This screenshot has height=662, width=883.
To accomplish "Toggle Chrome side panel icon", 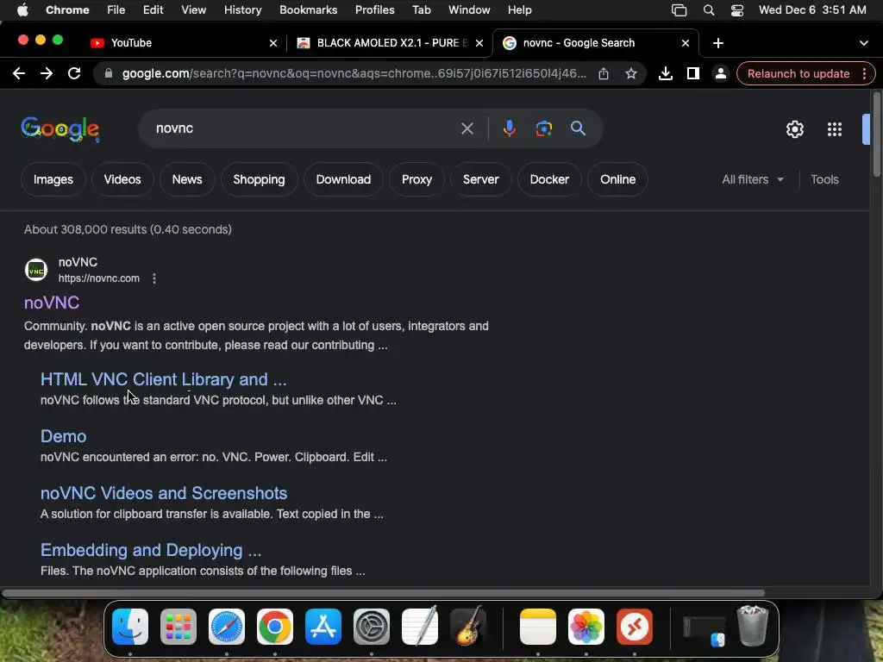I will click(x=692, y=74).
